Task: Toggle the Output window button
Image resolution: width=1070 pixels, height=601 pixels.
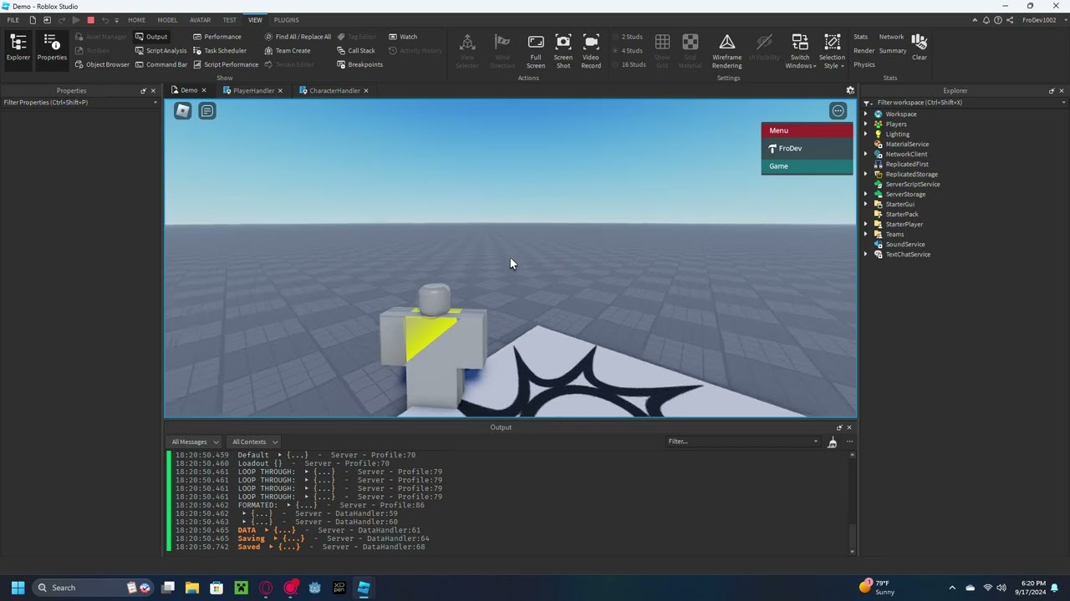Action: [151, 37]
